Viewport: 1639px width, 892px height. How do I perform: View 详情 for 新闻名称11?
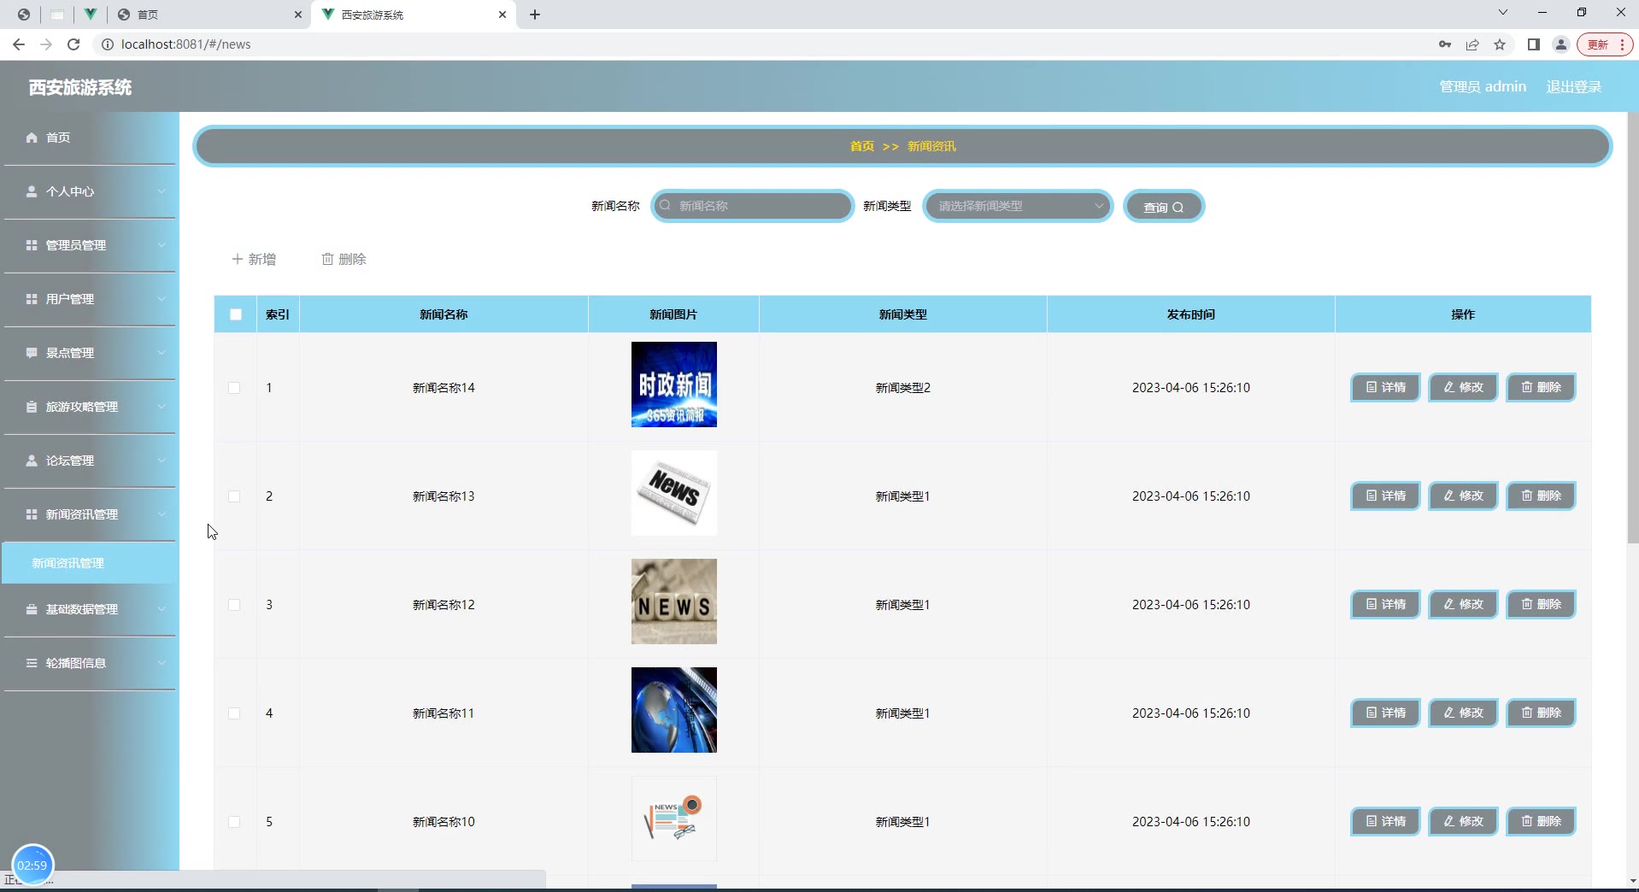pos(1385,713)
